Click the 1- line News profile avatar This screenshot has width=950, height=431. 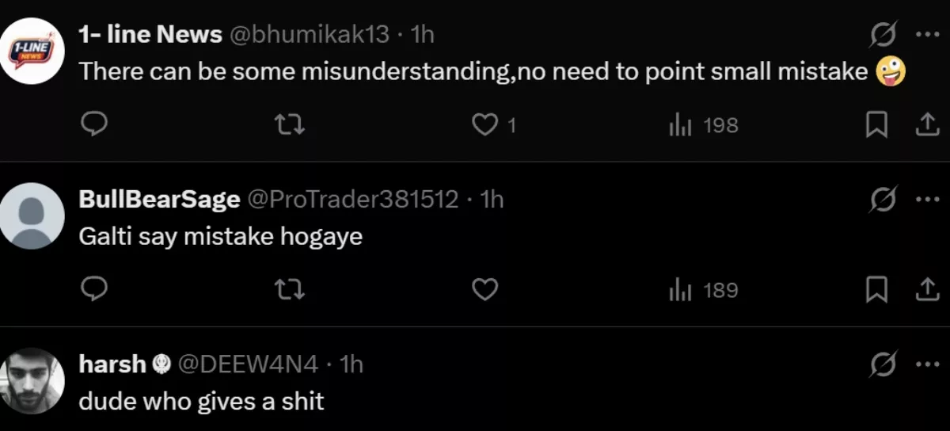point(32,51)
